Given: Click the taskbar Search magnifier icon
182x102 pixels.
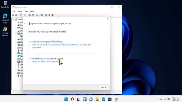Looking at the screenshot, I should click(72, 99).
